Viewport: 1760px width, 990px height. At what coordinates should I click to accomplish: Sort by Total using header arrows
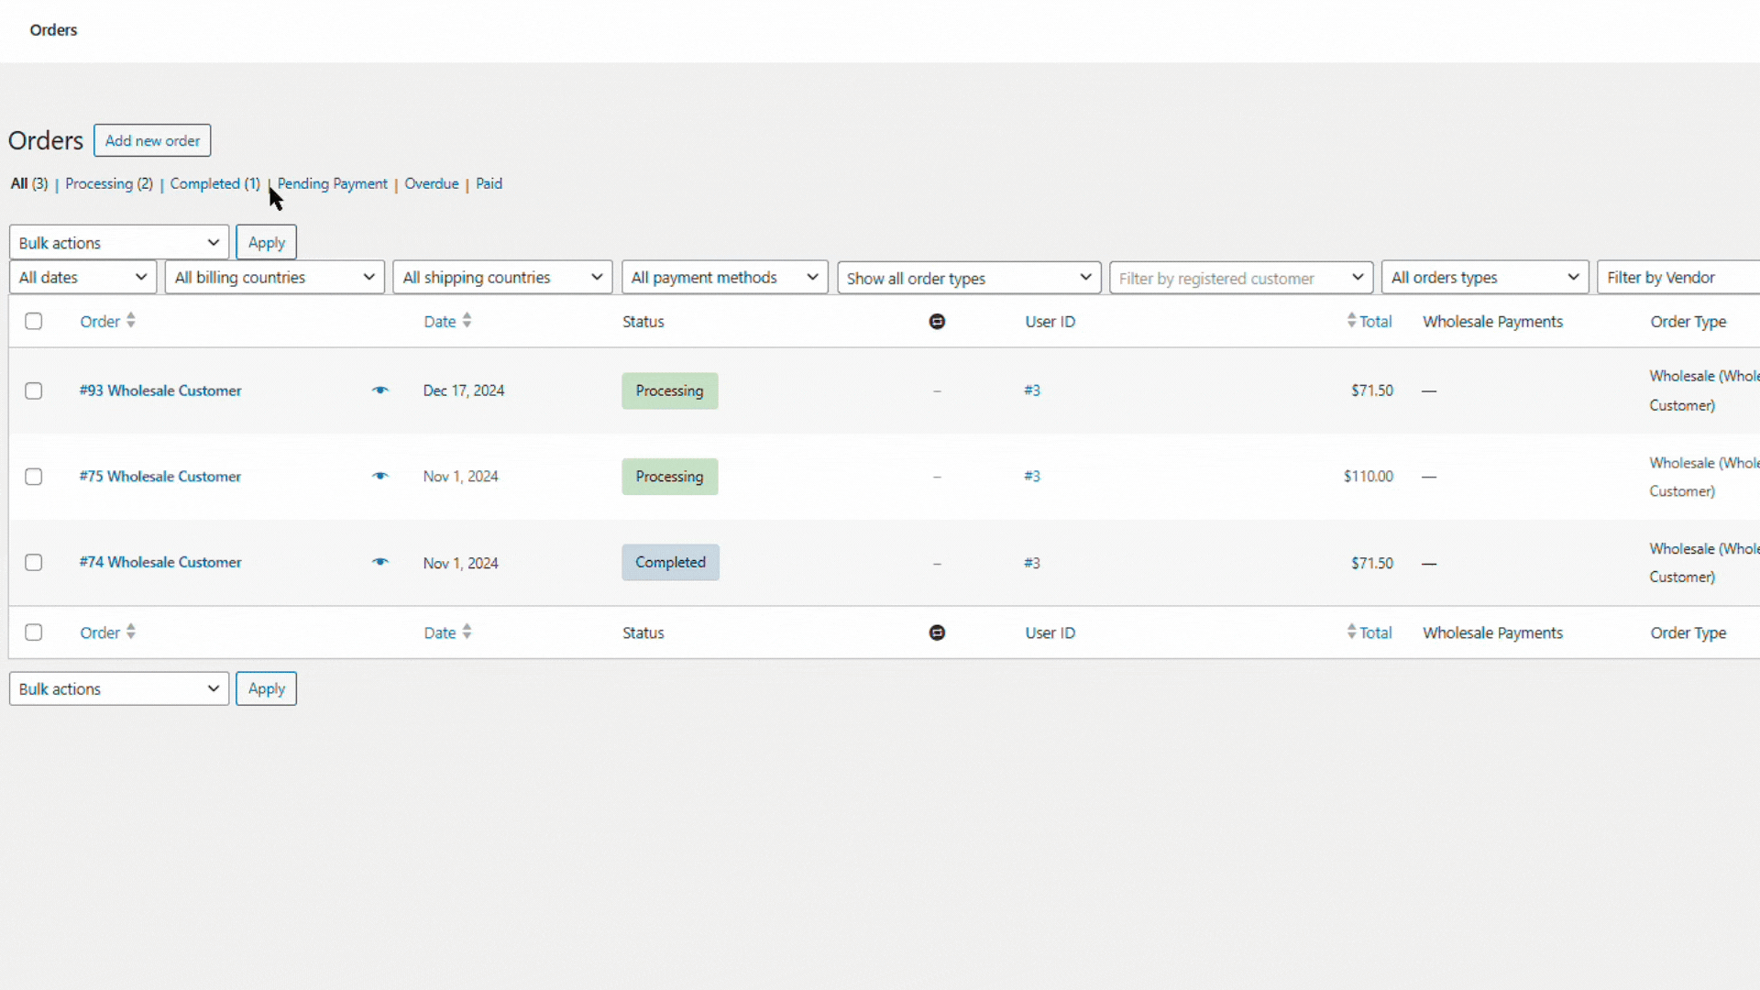[x=1351, y=321]
